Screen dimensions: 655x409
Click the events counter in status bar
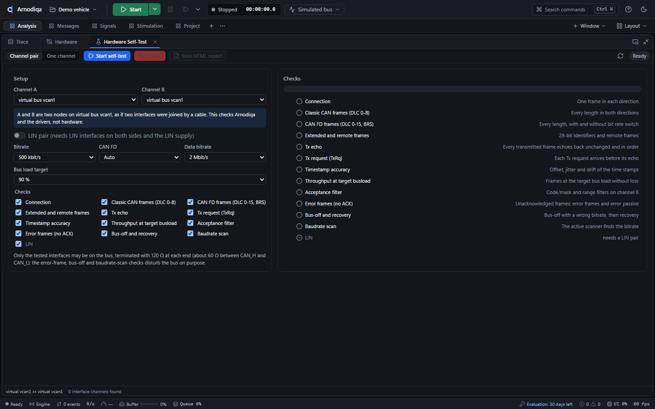[68, 404]
